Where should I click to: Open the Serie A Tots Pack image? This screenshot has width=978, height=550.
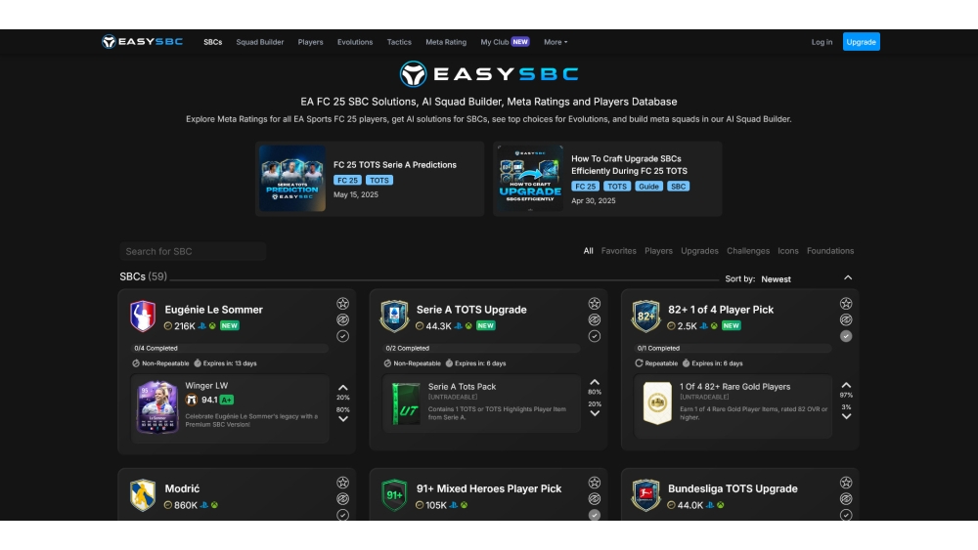[406, 404]
